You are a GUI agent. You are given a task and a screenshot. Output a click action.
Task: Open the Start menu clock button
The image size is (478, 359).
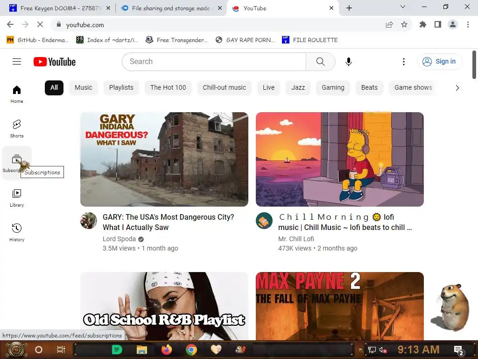(15, 350)
